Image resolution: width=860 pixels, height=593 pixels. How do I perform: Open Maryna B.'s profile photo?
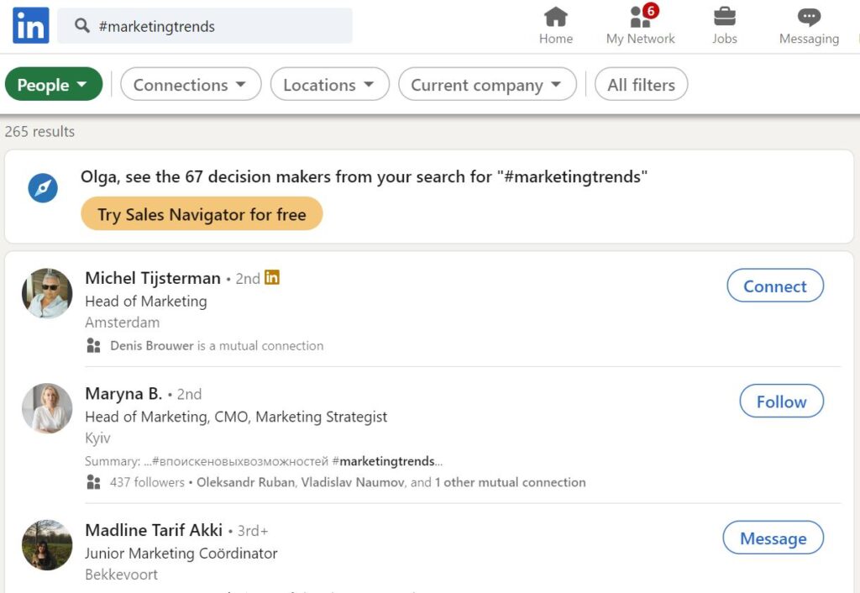[x=47, y=408]
